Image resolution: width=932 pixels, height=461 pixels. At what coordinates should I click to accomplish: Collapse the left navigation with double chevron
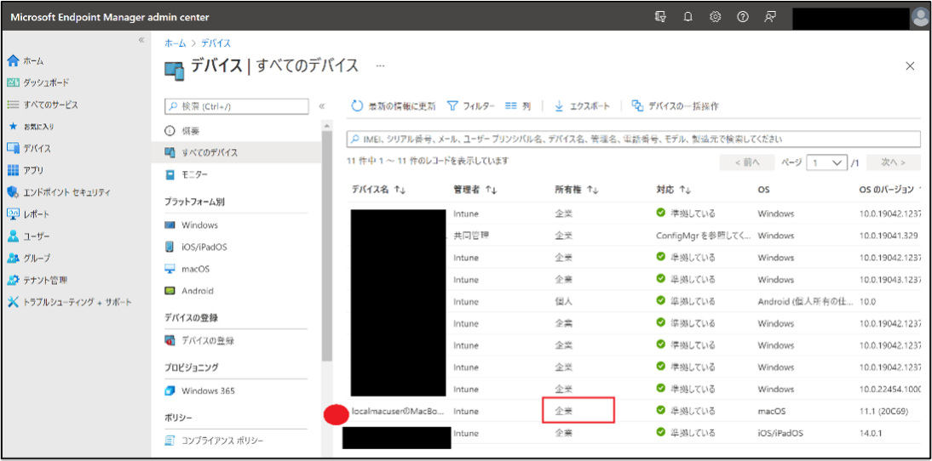pos(141,40)
